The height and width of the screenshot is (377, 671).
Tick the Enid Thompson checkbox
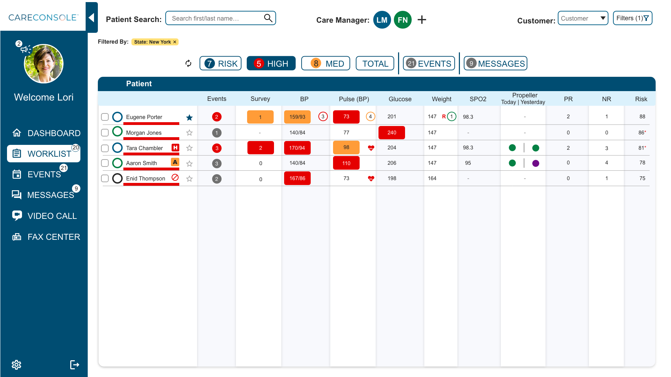pyautogui.click(x=105, y=178)
